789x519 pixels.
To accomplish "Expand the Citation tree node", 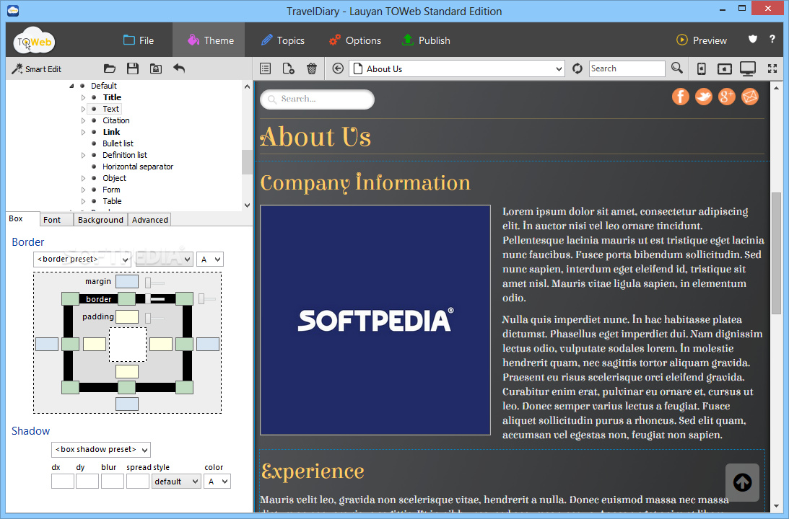I will point(83,120).
